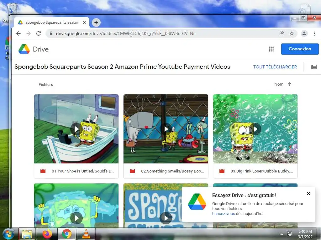This screenshot has height=240, width=321.
Task: Play the Big Pink Loser video thumbnail
Action: click(255, 129)
